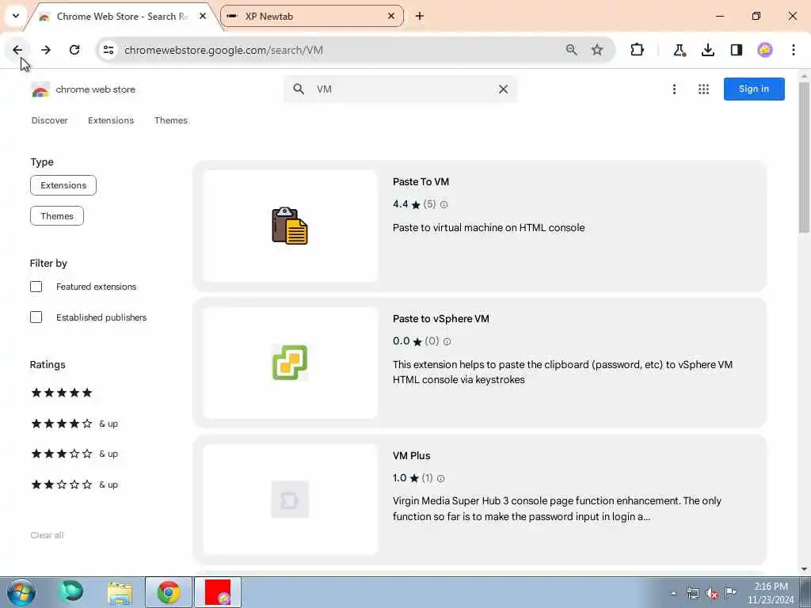The height and width of the screenshot is (608, 811).
Task: Reload the Chrome Web Store page
Action: (74, 50)
